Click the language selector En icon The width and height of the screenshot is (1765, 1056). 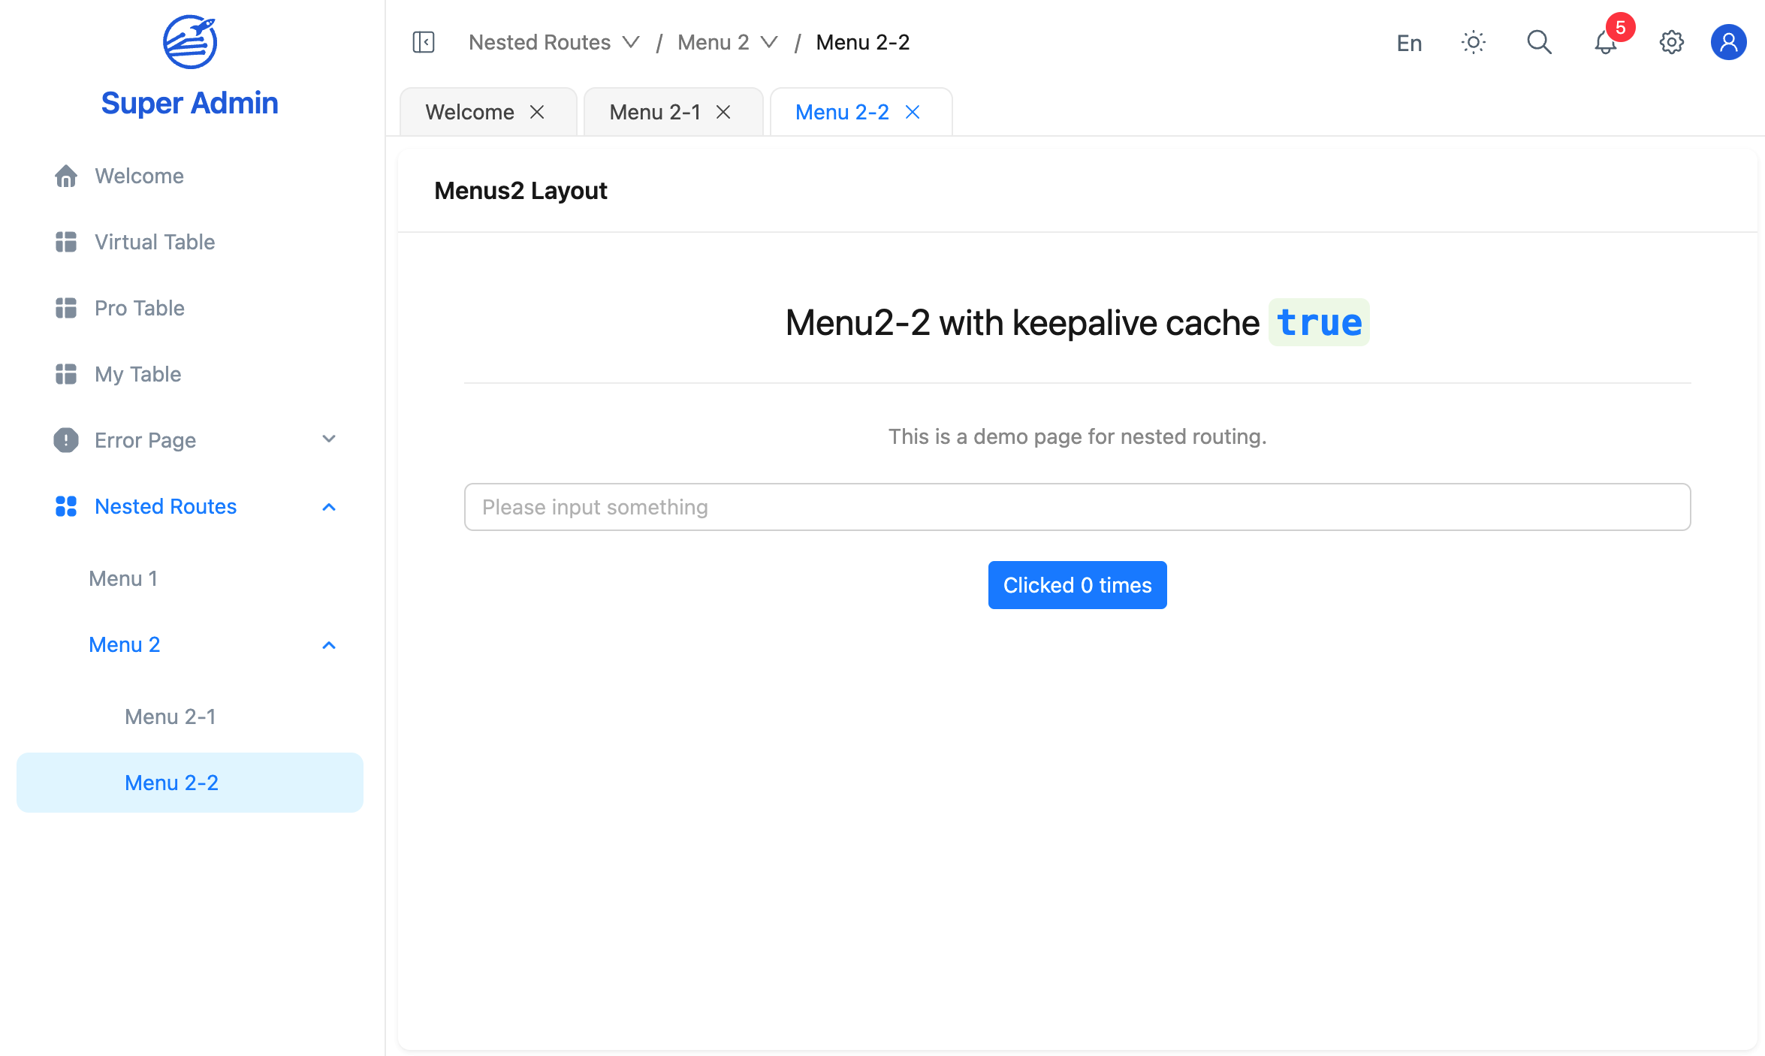(1409, 41)
